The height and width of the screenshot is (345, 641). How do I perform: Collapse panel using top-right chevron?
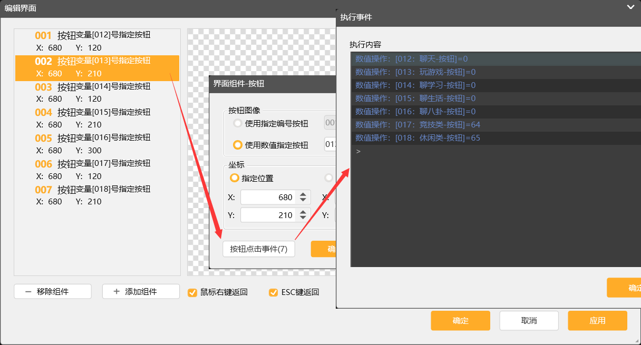(630, 7)
